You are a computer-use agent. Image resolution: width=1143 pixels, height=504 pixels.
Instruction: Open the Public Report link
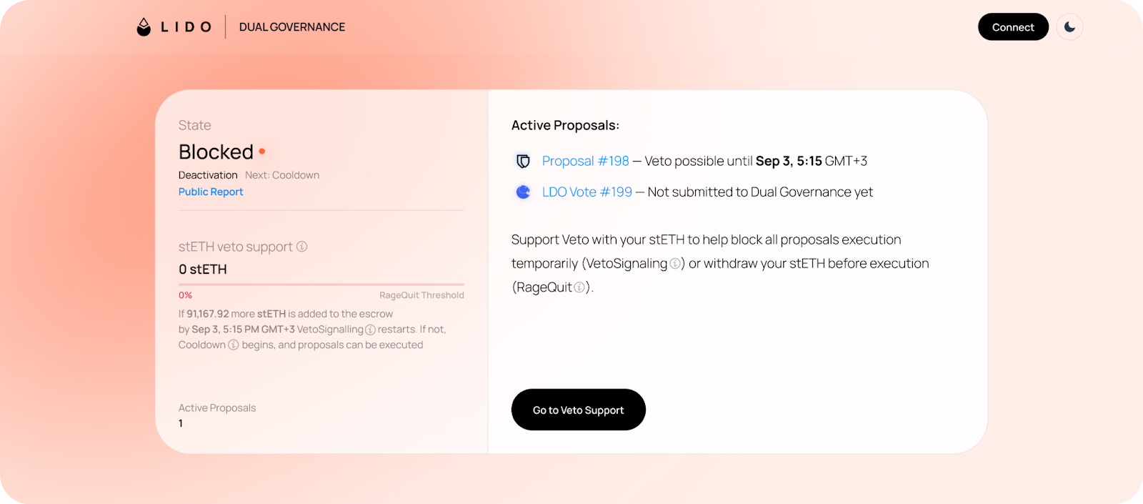[211, 192]
